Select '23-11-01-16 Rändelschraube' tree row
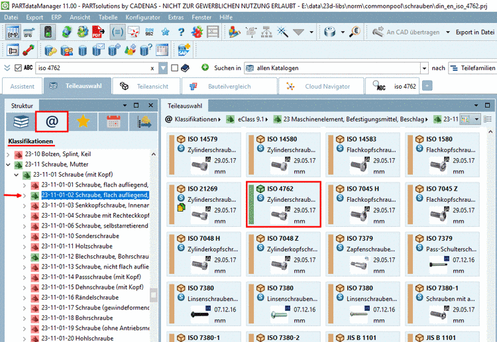Image resolution: width=497 pixels, height=342 pixels. coord(80,298)
